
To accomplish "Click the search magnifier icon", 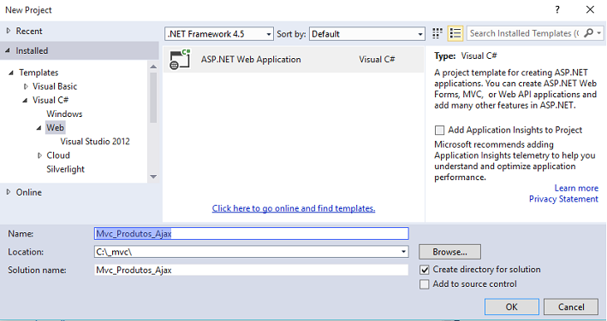I will 588,33.
